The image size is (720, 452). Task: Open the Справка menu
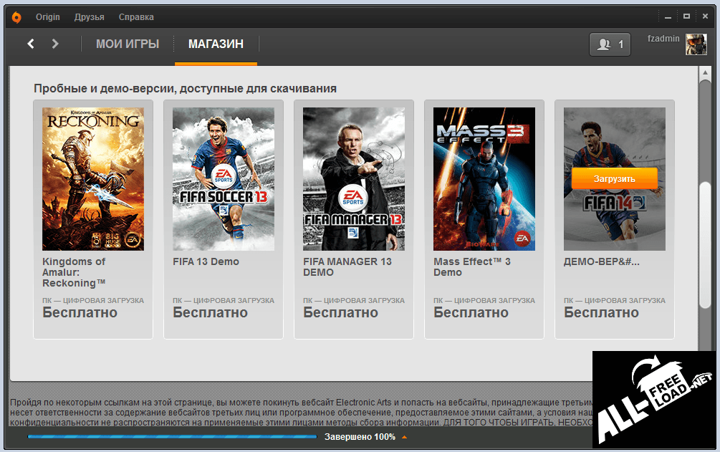(136, 17)
